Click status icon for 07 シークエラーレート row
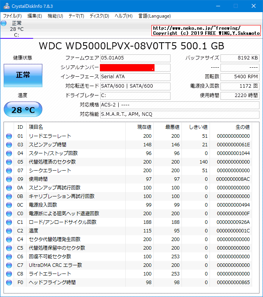263x297 pixels. (9, 171)
